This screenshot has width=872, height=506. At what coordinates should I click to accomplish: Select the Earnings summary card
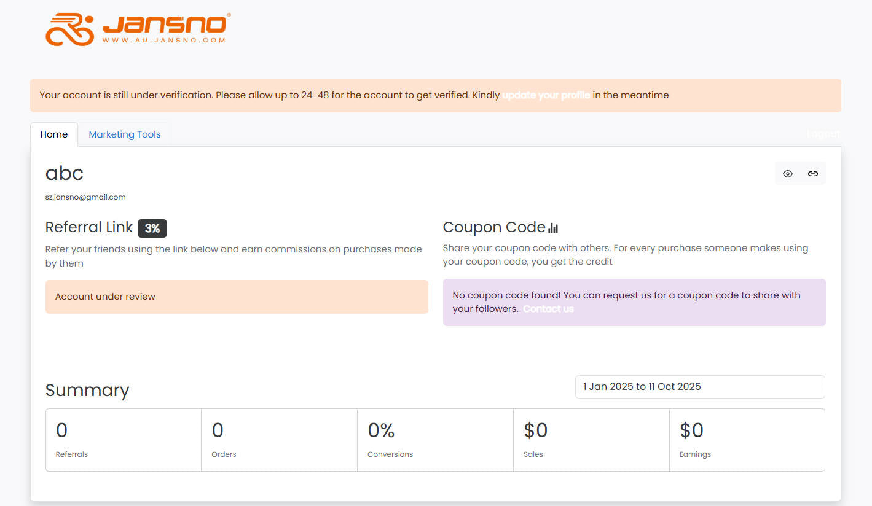(747, 440)
